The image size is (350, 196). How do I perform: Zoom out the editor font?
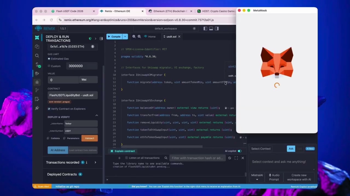click(x=134, y=36)
